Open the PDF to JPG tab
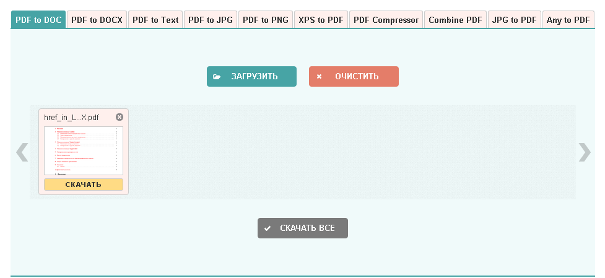Viewport: 605px width, 278px height. click(x=211, y=20)
